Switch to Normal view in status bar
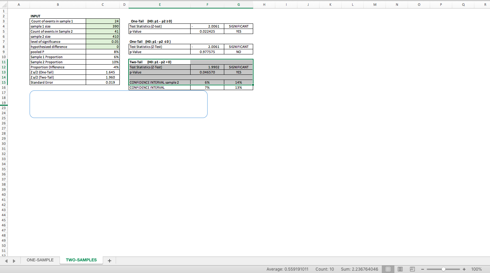The image size is (490, 273). pyautogui.click(x=387, y=269)
